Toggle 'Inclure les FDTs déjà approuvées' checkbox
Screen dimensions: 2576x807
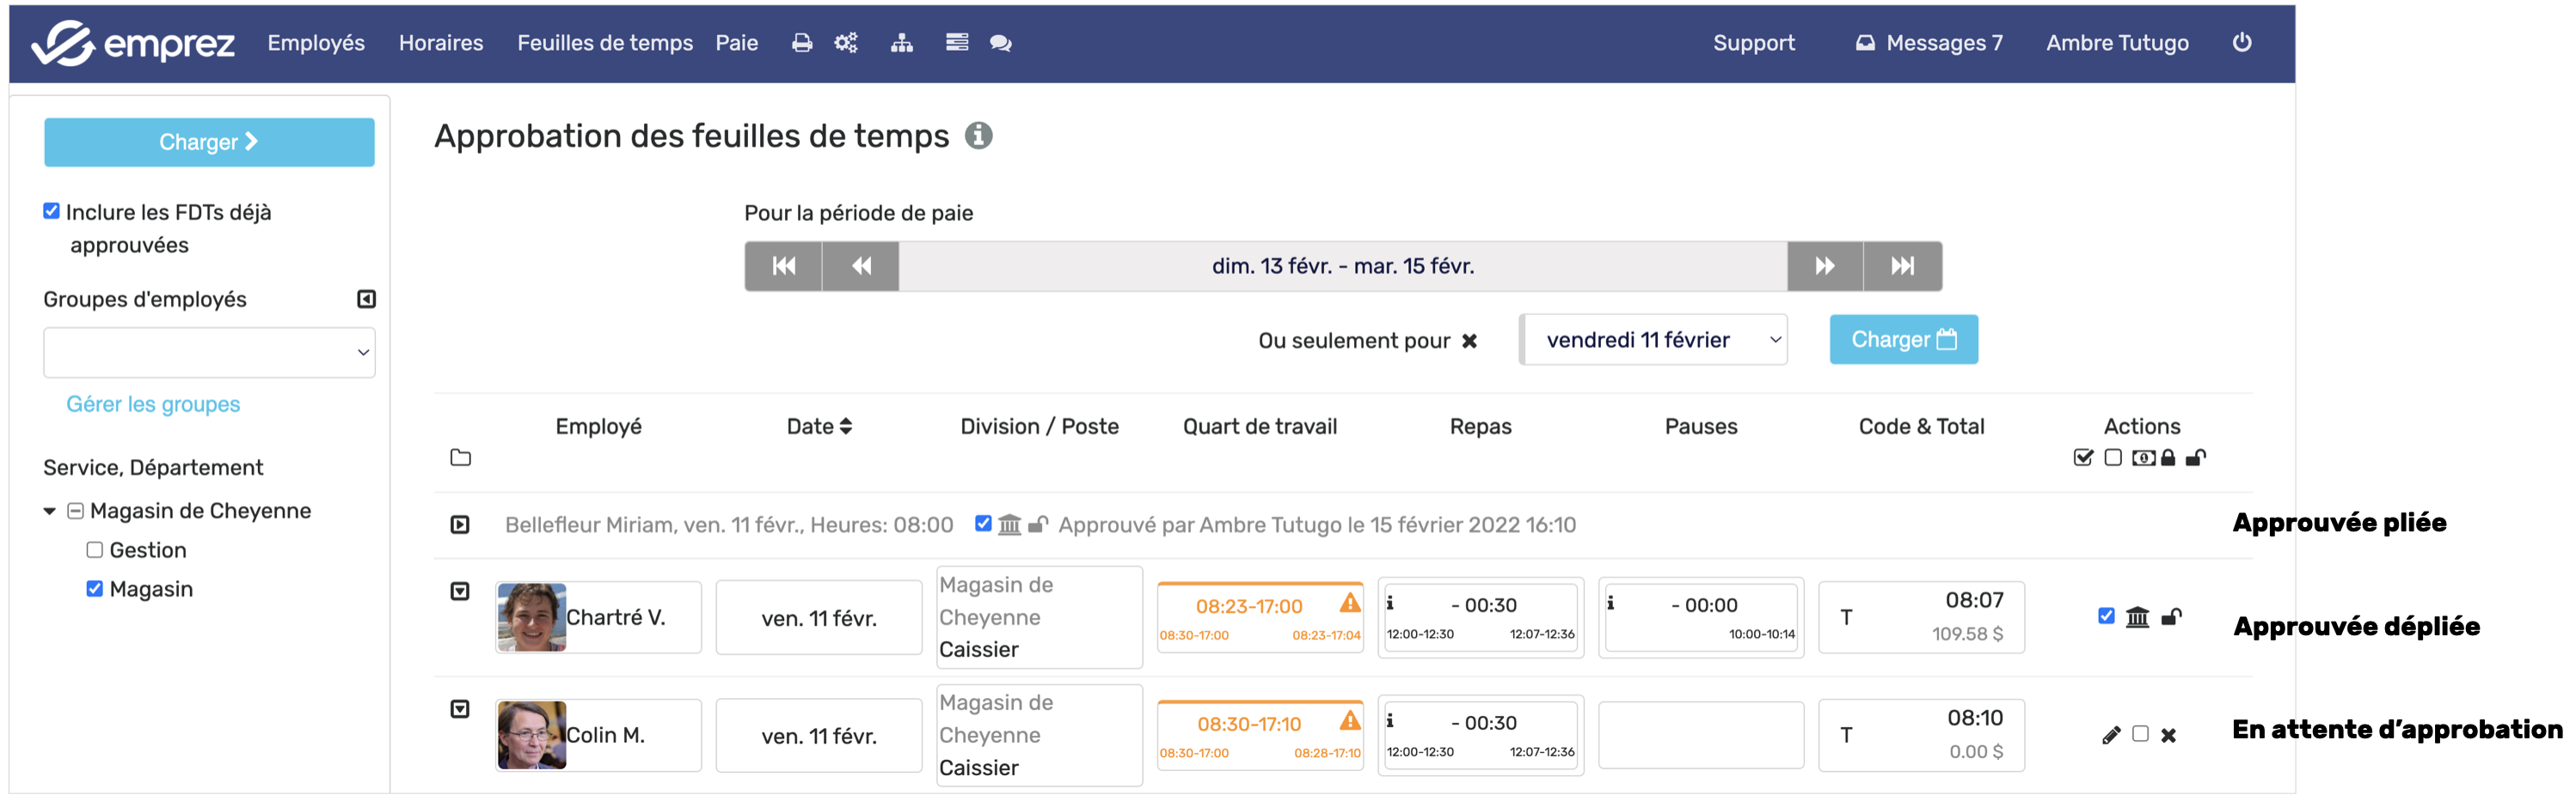click(52, 210)
